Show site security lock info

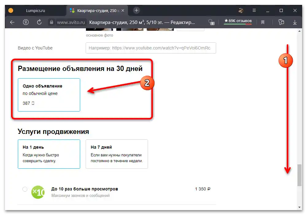[51, 22]
